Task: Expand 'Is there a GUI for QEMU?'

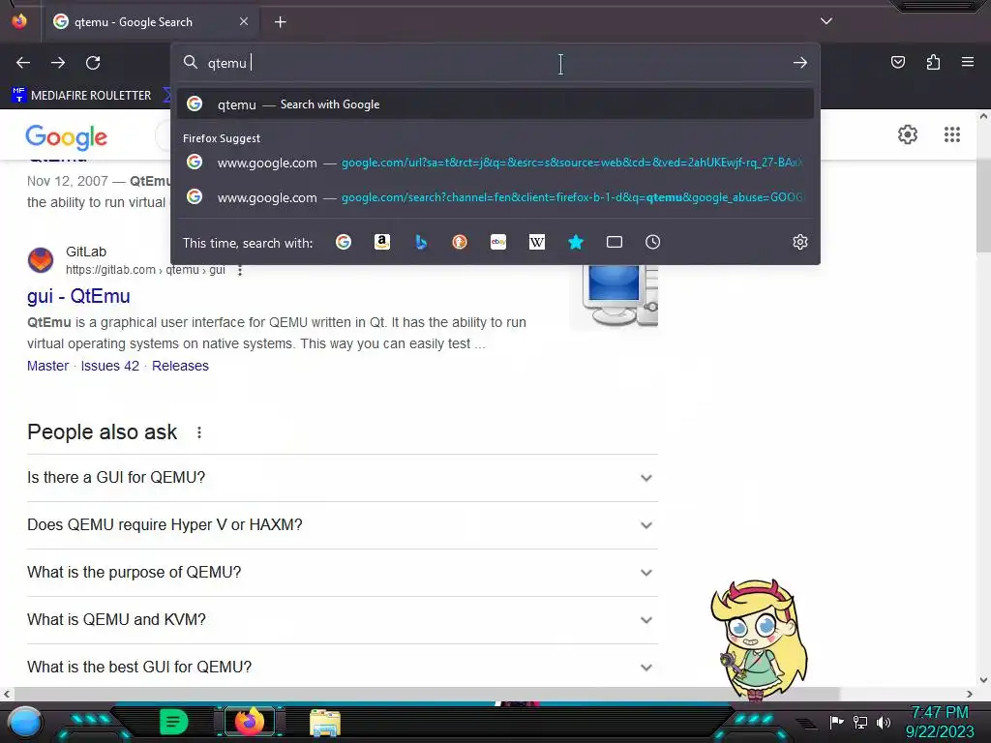Action: 343,478
